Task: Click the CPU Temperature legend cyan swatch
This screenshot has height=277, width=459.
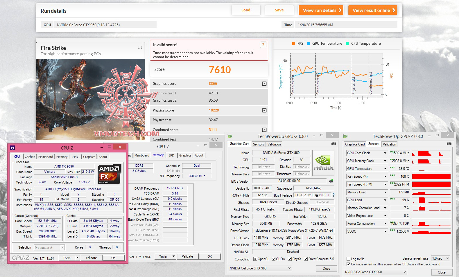Action: (347, 44)
